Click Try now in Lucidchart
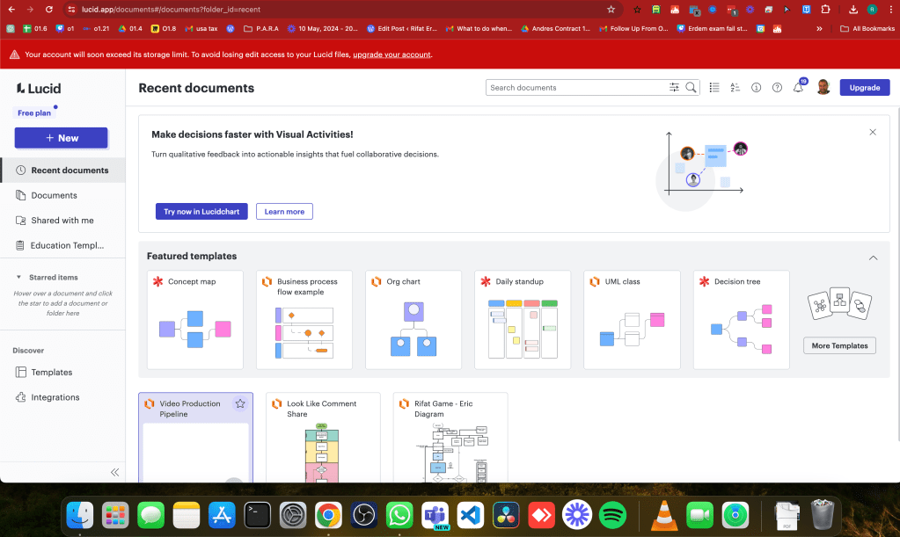This screenshot has width=900, height=537. [x=201, y=212]
